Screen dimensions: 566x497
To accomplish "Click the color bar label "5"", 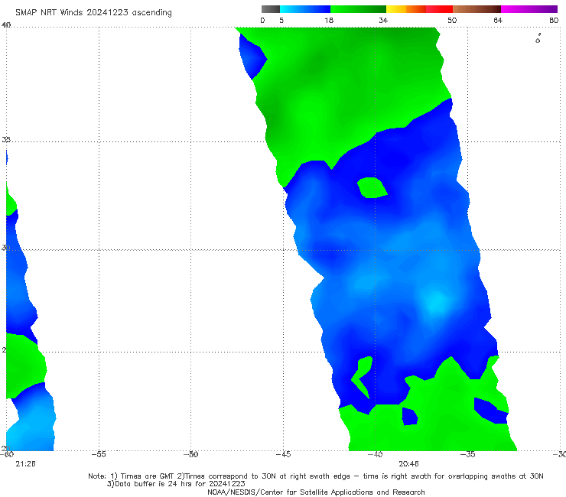I will coord(281,21).
